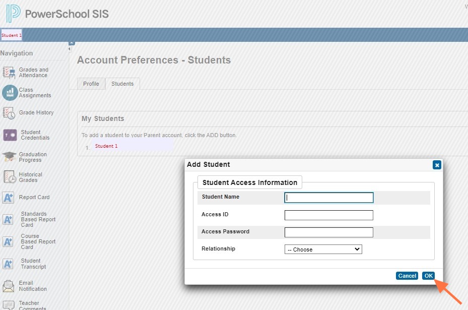The width and height of the screenshot is (468, 310).
Task: Open Email Notification link
Action: click(x=33, y=286)
